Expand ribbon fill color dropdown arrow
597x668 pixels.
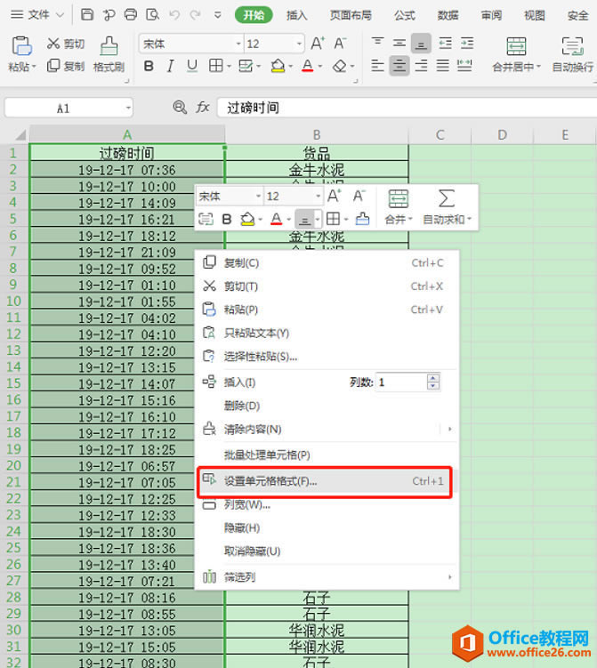pyautogui.click(x=291, y=67)
